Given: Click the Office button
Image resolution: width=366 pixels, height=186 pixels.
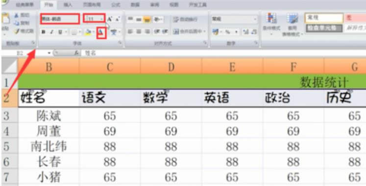Looking at the screenshot, I should tap(4, 2).
